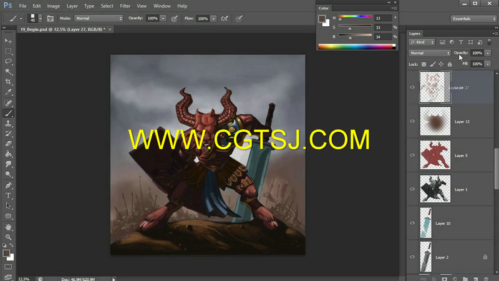Image resolution: width=499 pixels, height=281 pixels.
Task: Hide Layer 2 visibility eye
Action: tap(412, 257)
